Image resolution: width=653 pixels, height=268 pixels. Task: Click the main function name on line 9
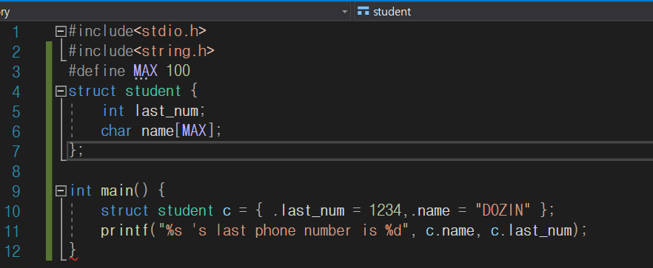[117, 190]
